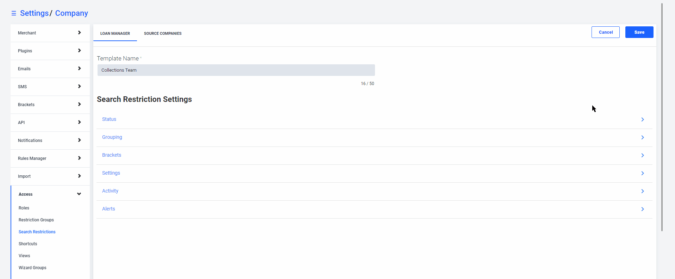Select Search Restrictions under Access

coord(37,232)
